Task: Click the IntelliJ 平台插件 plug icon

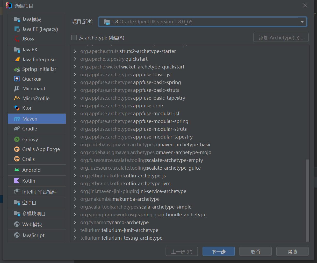Action: pos(17,192)
